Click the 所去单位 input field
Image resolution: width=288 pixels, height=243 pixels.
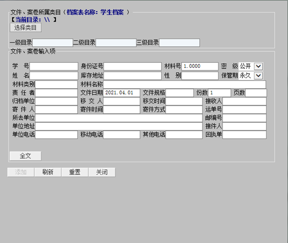119,118
